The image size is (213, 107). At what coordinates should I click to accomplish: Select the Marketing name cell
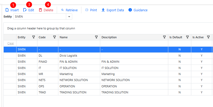[x=79, y=74]
